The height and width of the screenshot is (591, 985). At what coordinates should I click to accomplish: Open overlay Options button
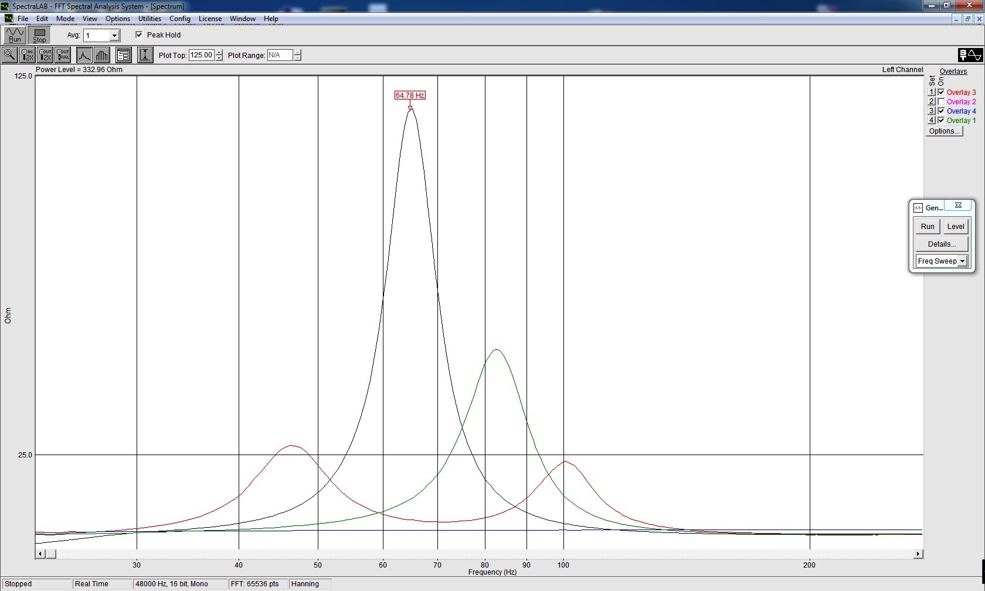pos(944,131)
